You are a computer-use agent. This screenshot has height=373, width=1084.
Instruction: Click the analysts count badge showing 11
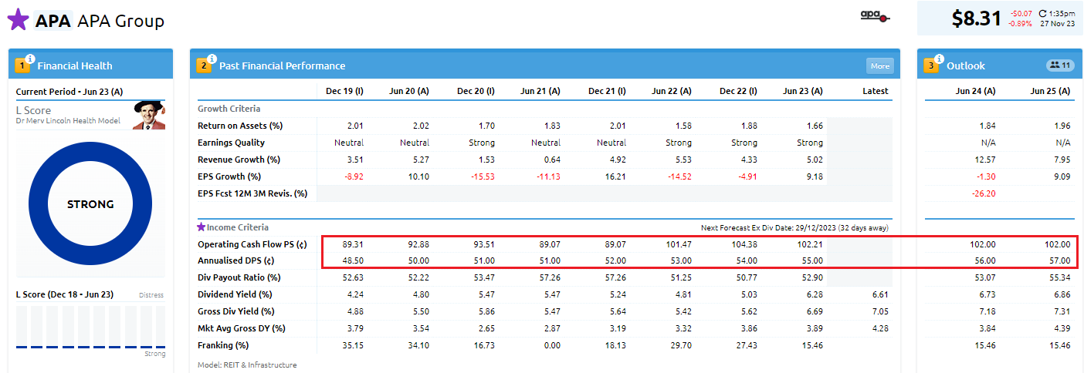[x=1059, y=66]
